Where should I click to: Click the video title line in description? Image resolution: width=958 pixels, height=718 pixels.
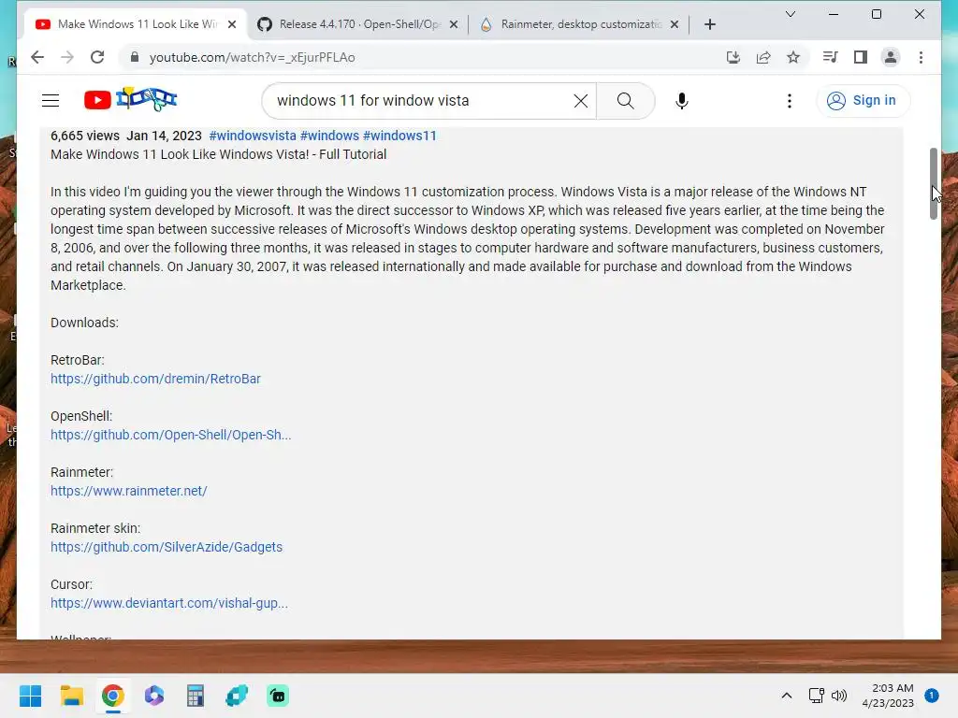coord(218,154)
